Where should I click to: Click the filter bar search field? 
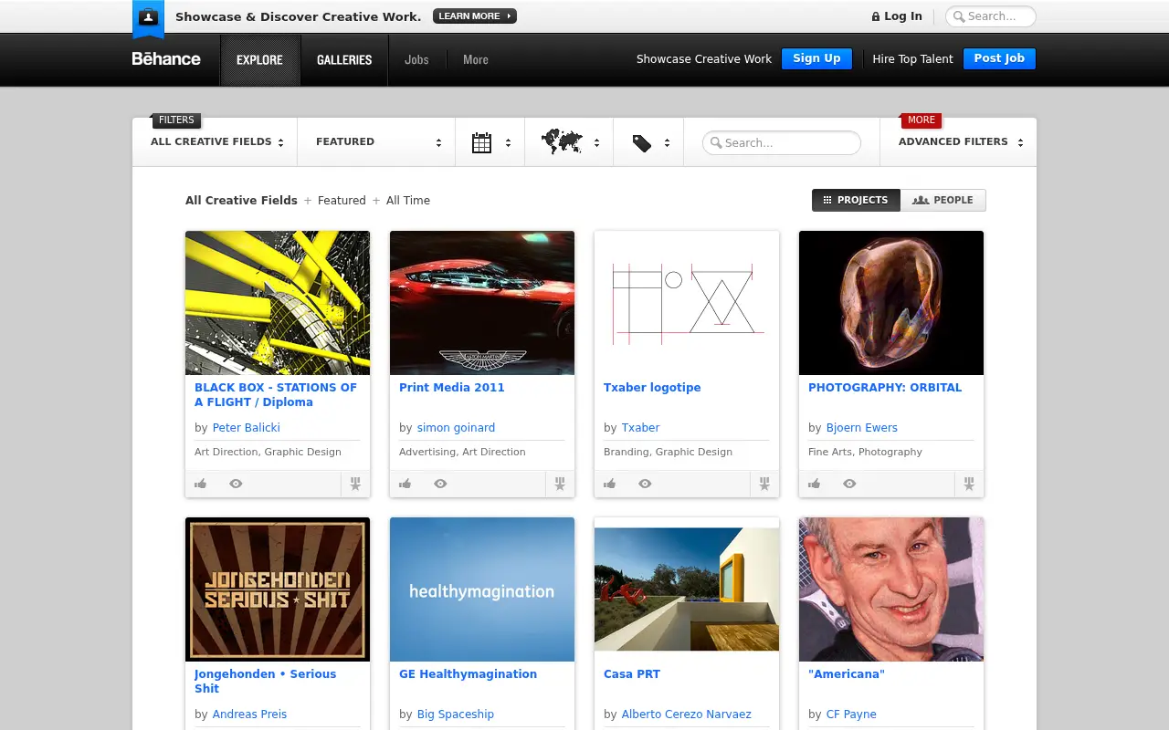[x=782, y=143]
